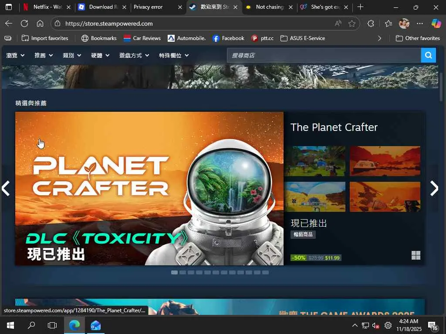The height and width of the screenshot is (334, 446).
Task: Open the Planet Crafter main banner image
Action: point(149,188)
